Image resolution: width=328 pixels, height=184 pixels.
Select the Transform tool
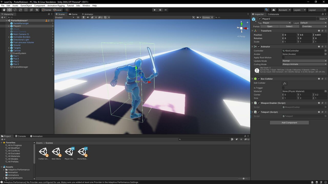coord(32,10)
